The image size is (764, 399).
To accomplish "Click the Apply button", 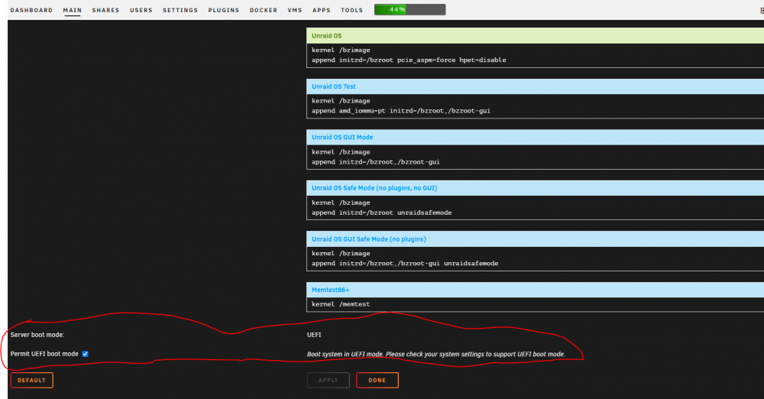I will pyautogui.click(x=328, y=380).
